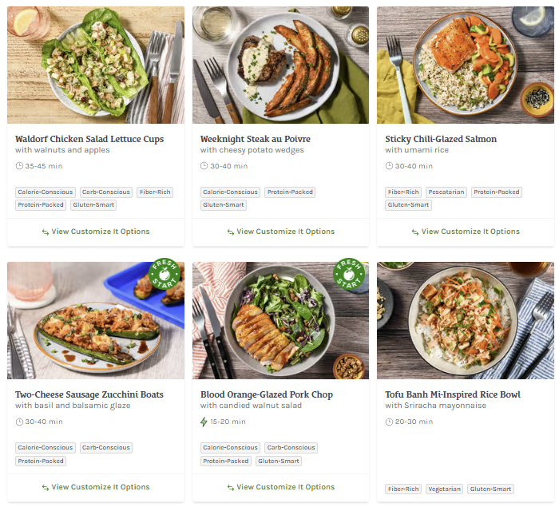Open Waldorf Chicken Salad Lettuce Cups photo
Image resolution: width=559 pixels, height=507 pixels.
pyautogui.click(x=95, y=65)
